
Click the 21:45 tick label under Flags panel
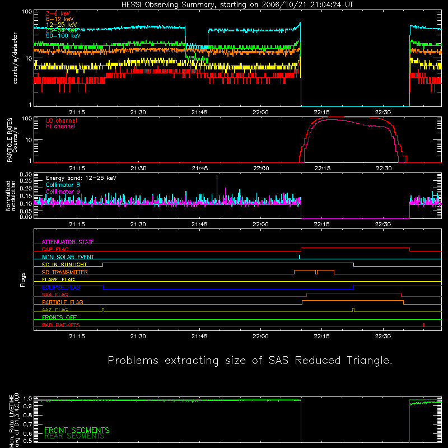(x=199, y=337)
